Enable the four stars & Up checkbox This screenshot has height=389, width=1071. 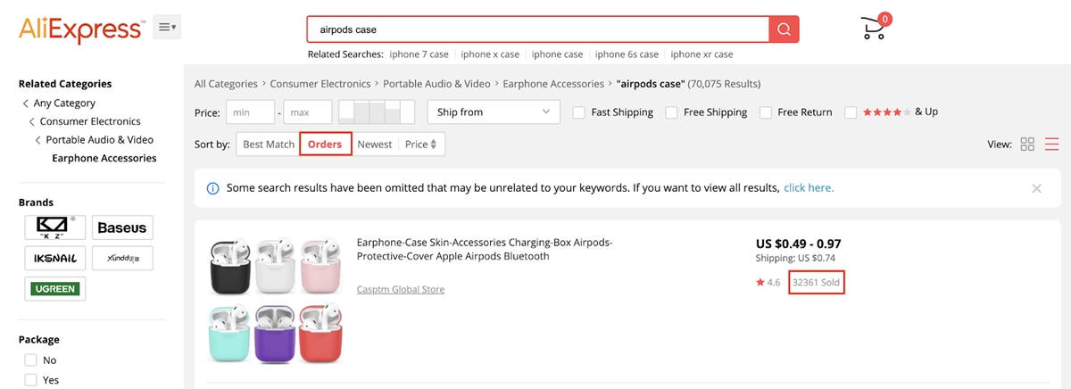pyautogui.click(x=851, y=112)
